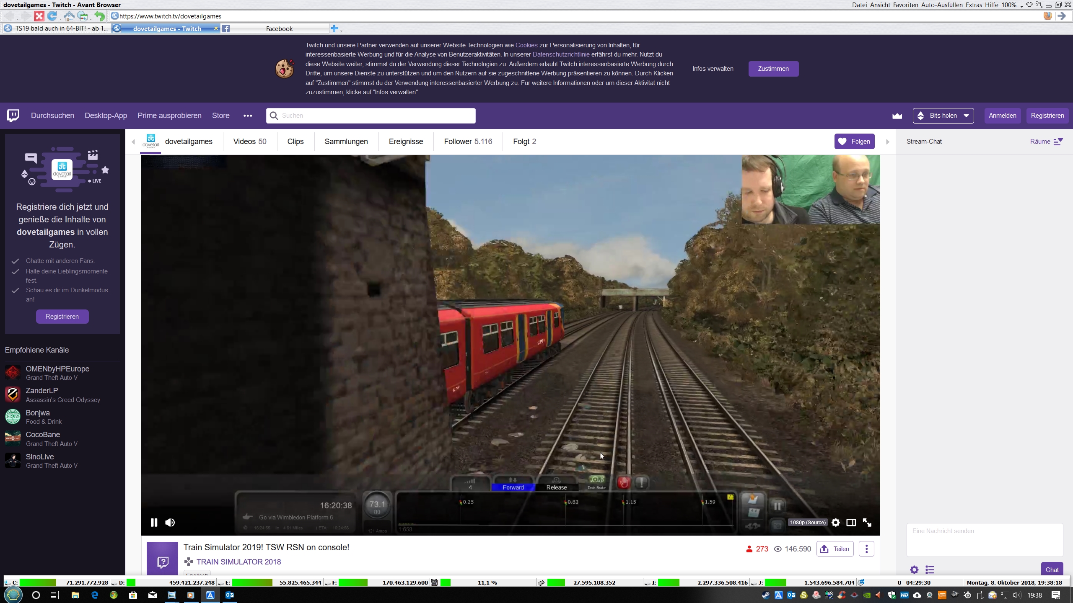Enter fullscreen video mode
1073x603 pixels.
point(867,523)
